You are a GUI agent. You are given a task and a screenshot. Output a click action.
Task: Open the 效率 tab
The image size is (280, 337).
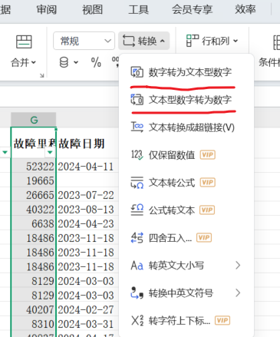(x=245, y=10)
